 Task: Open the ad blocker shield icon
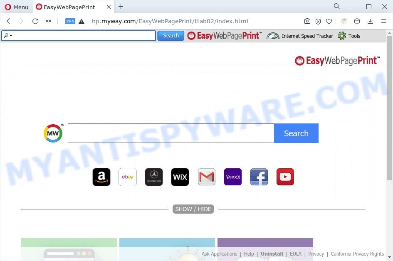318,22
